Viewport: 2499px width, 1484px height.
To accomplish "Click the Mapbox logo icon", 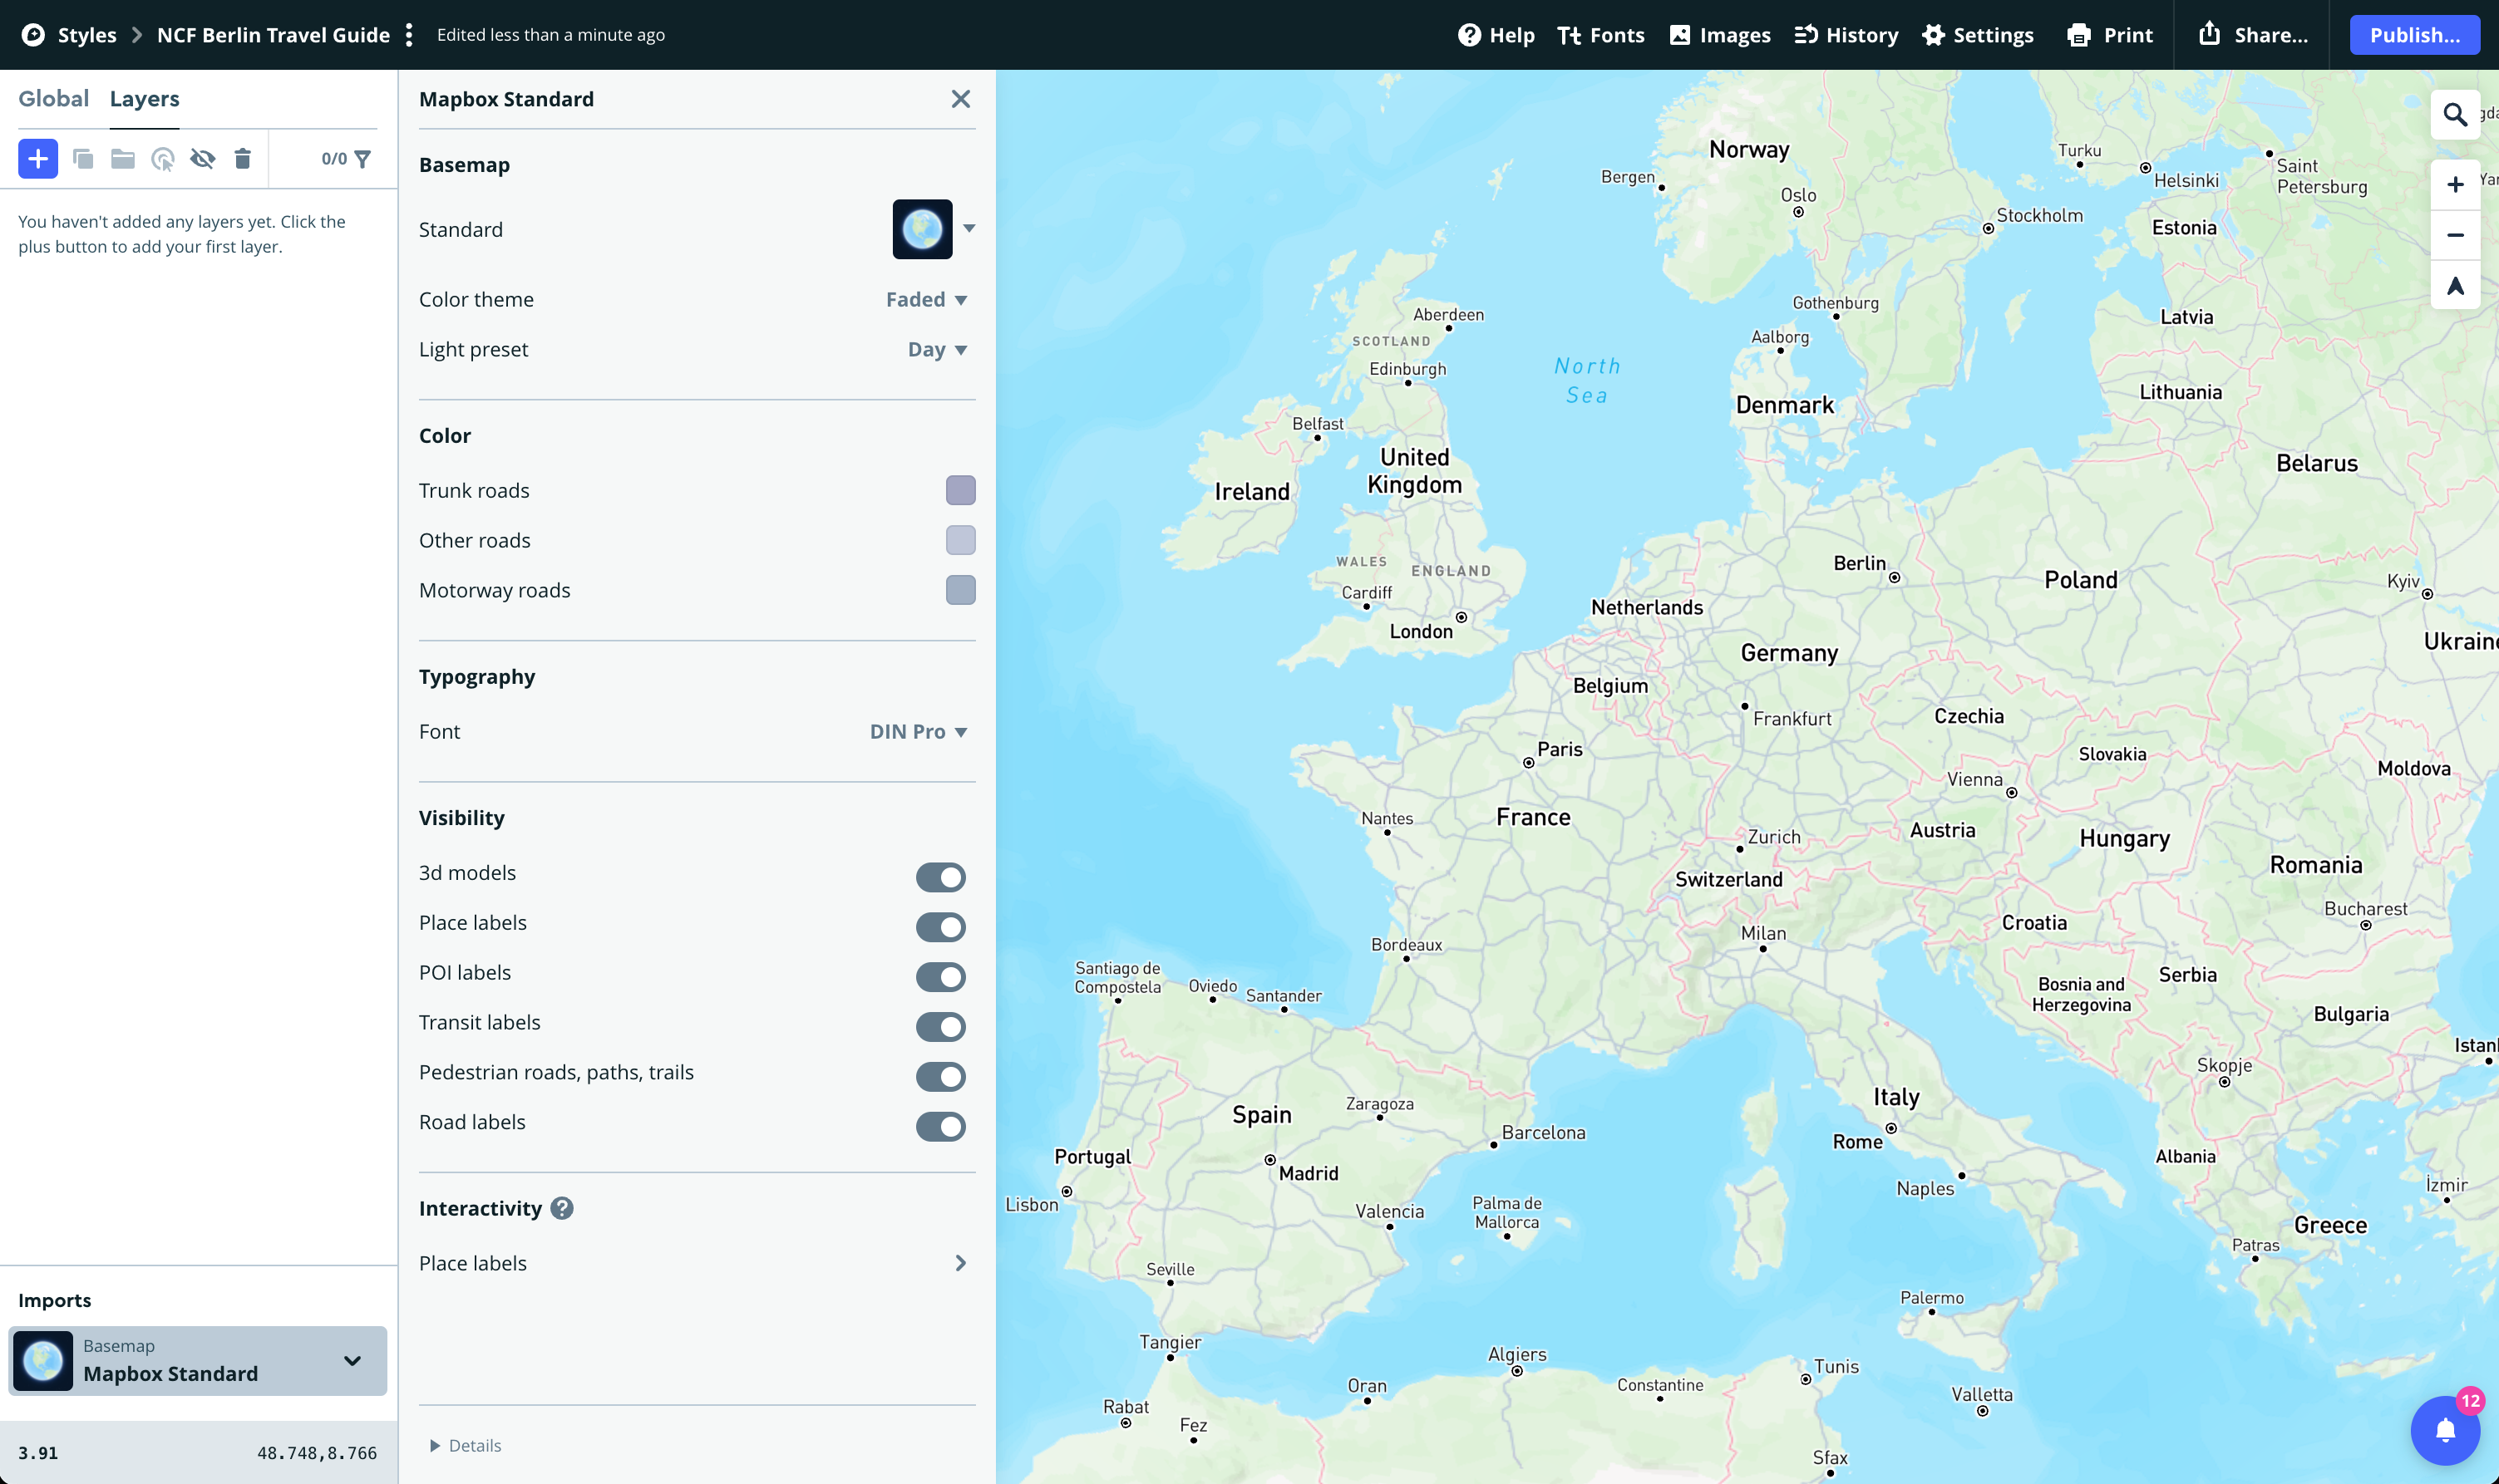I will tap(33, 35).
